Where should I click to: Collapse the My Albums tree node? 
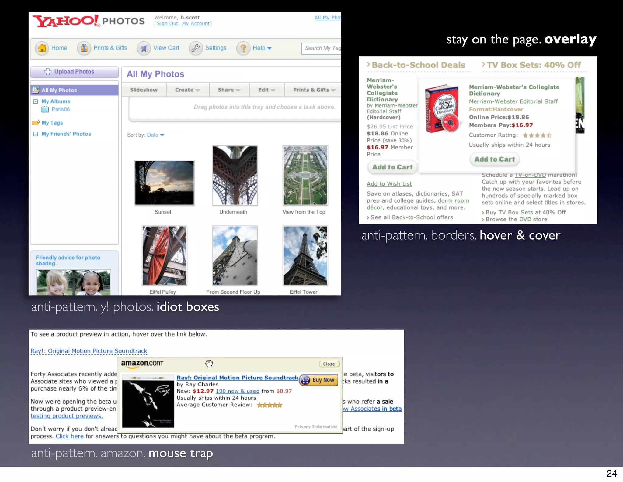pyautogui.click(x=36, y=101)
